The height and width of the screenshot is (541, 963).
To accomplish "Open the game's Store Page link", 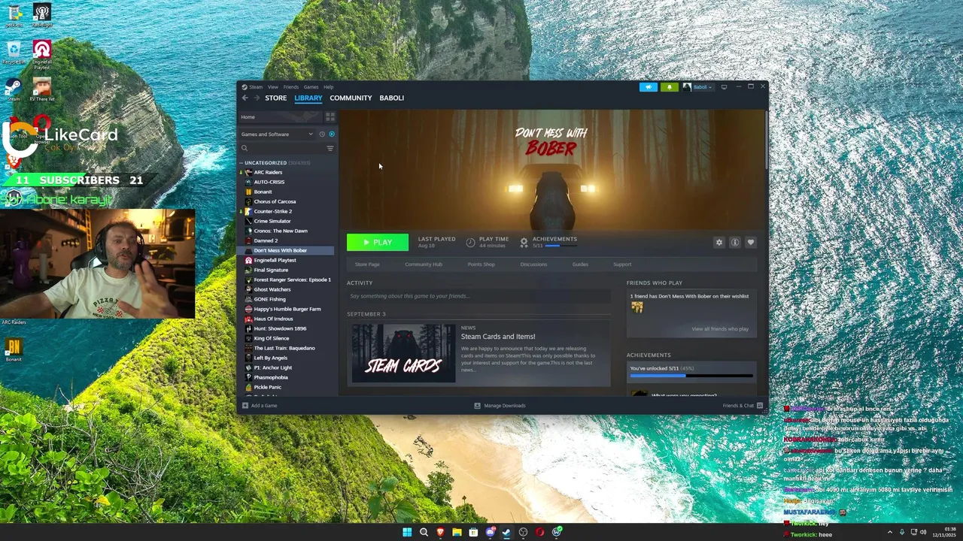I will point(367,264).
